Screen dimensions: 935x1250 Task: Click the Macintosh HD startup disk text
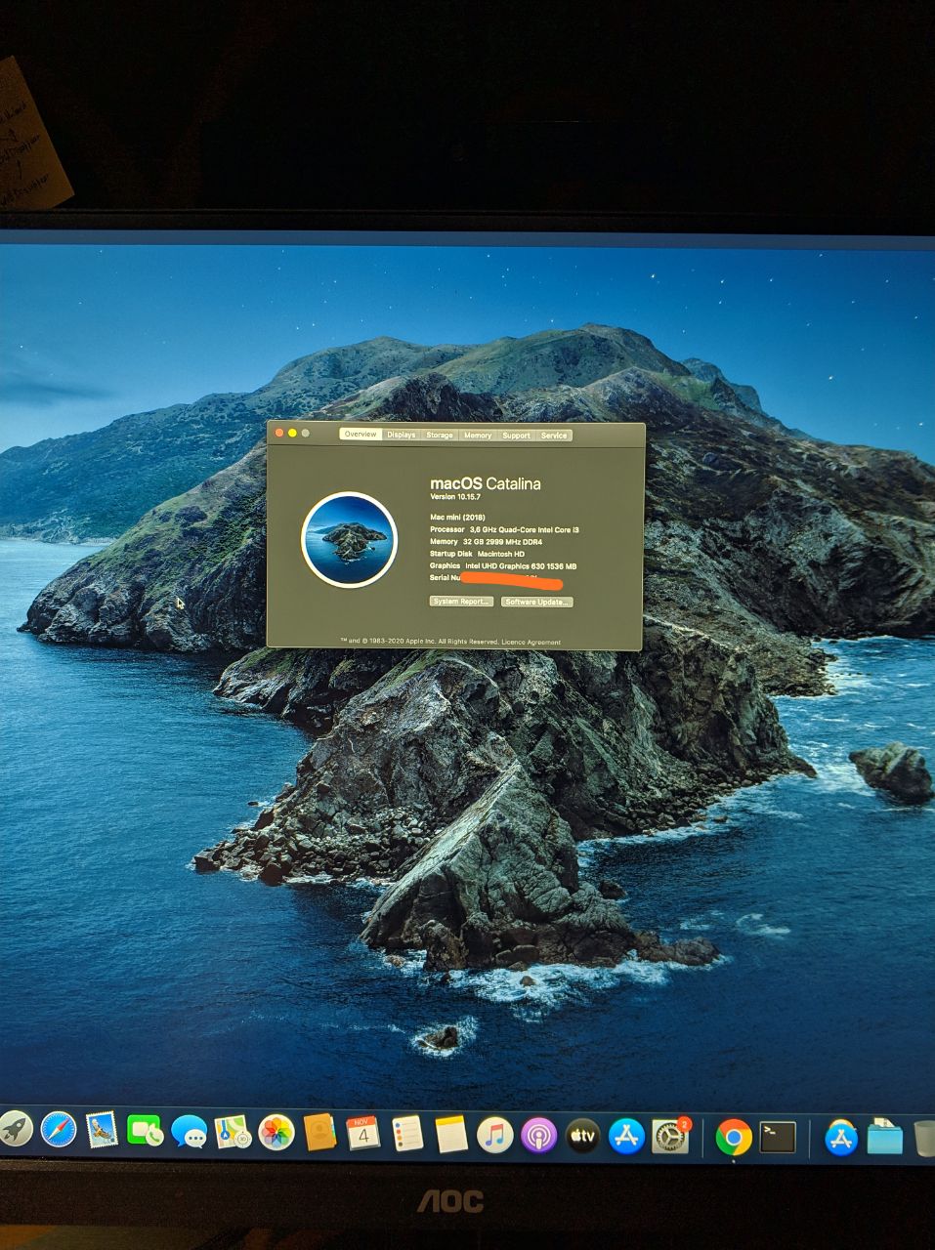501,554
